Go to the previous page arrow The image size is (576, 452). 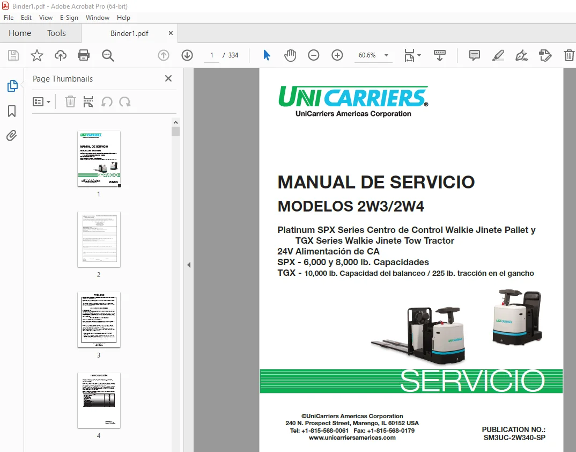coord(164,55)
